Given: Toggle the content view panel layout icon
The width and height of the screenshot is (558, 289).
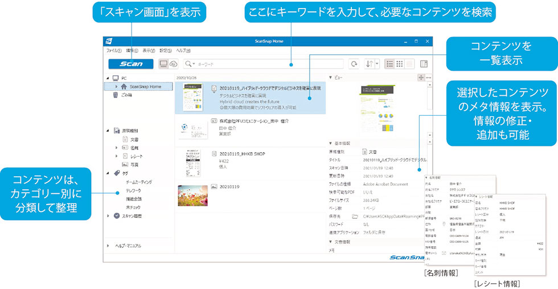Looking at the screenshot, I should 424,64.
